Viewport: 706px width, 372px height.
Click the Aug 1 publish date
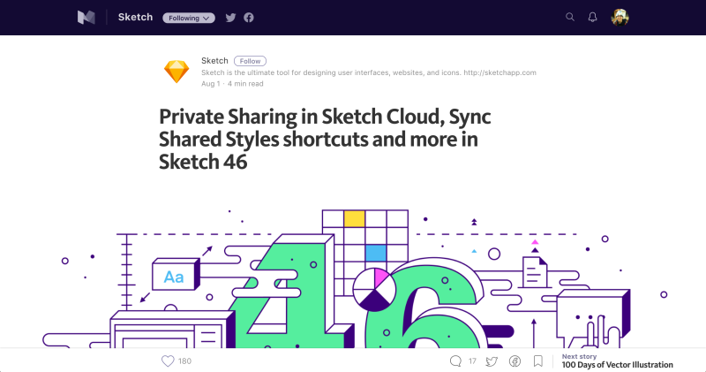pos(210,83)
